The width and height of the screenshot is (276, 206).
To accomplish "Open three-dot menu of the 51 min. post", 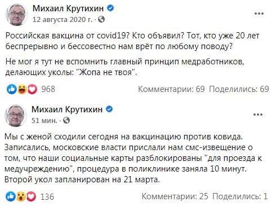I will pos(258,115).
